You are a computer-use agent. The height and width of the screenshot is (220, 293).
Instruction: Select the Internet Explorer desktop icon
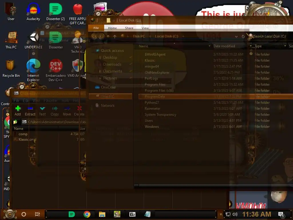point(33,70)
